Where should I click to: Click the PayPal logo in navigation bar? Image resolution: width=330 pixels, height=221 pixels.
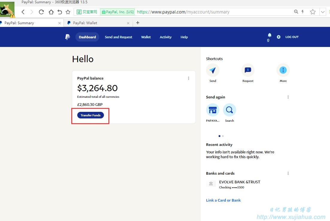(68, 37)
